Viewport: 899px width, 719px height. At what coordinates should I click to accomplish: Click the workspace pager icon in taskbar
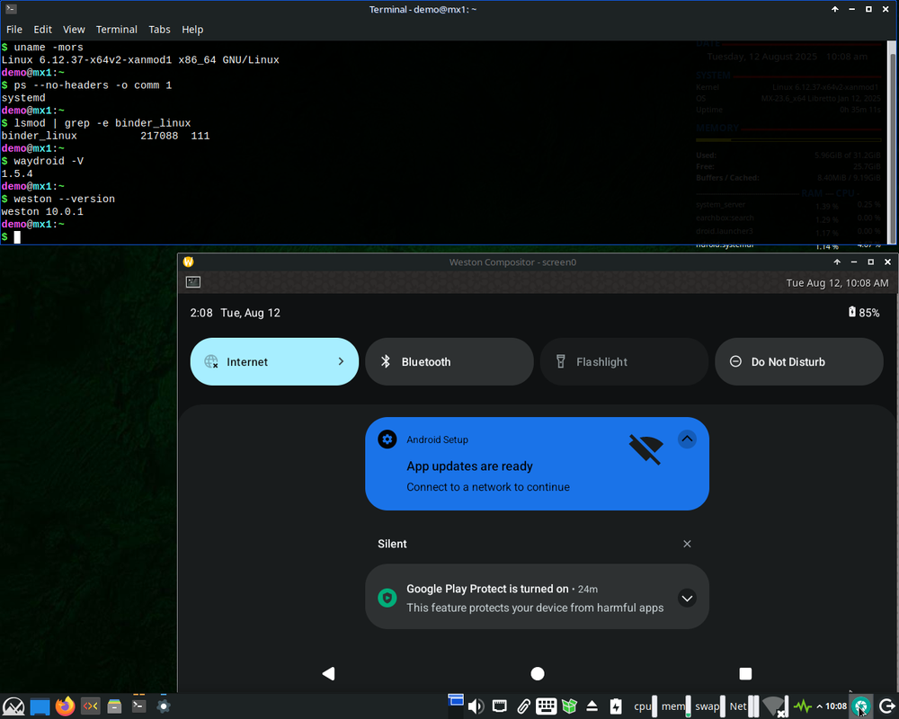456,700
